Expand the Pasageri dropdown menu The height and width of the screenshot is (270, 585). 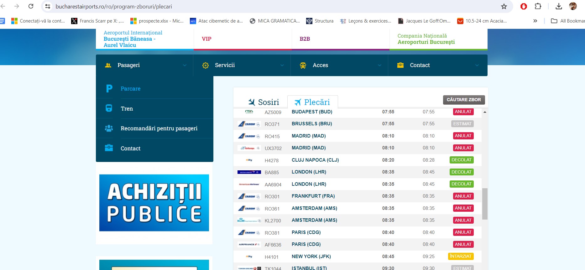coord(185,65)
